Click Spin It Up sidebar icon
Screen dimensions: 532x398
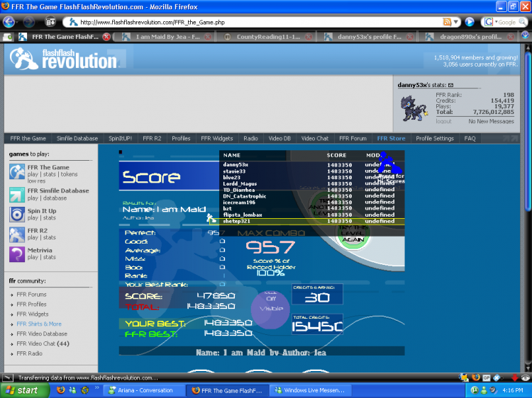point(16,214)
